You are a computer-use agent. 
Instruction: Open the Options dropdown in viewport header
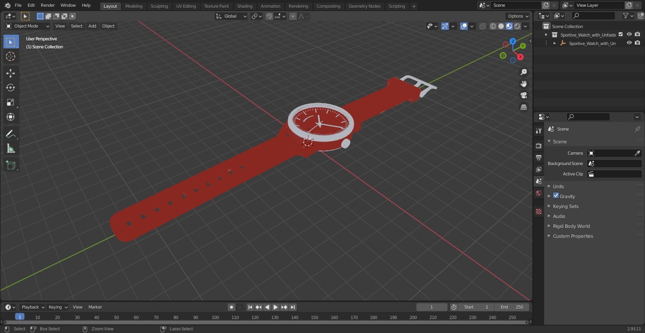(x=518, y=16)
